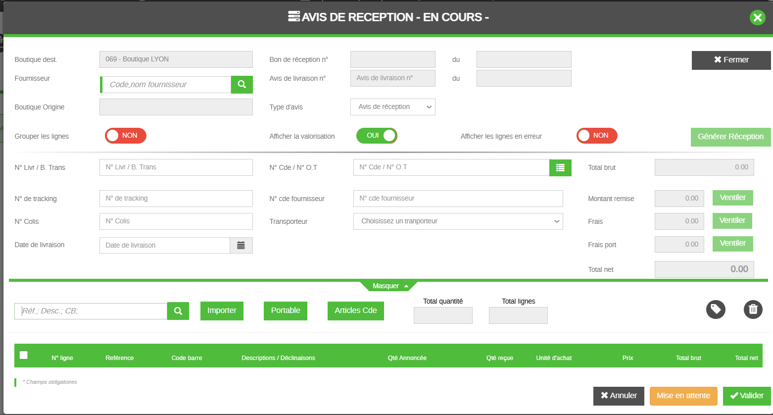
Task: Click the Valider button
Action: pos(747,396)
